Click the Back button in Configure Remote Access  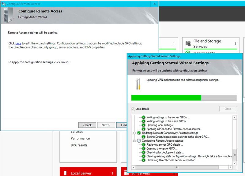click(87, 125)
